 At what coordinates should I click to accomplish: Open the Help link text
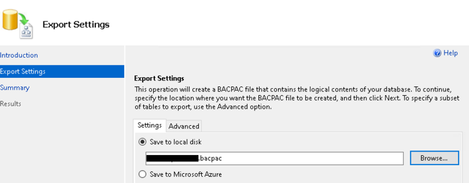pos(451,53)
